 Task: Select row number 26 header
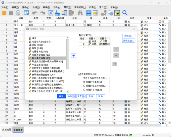7,112
